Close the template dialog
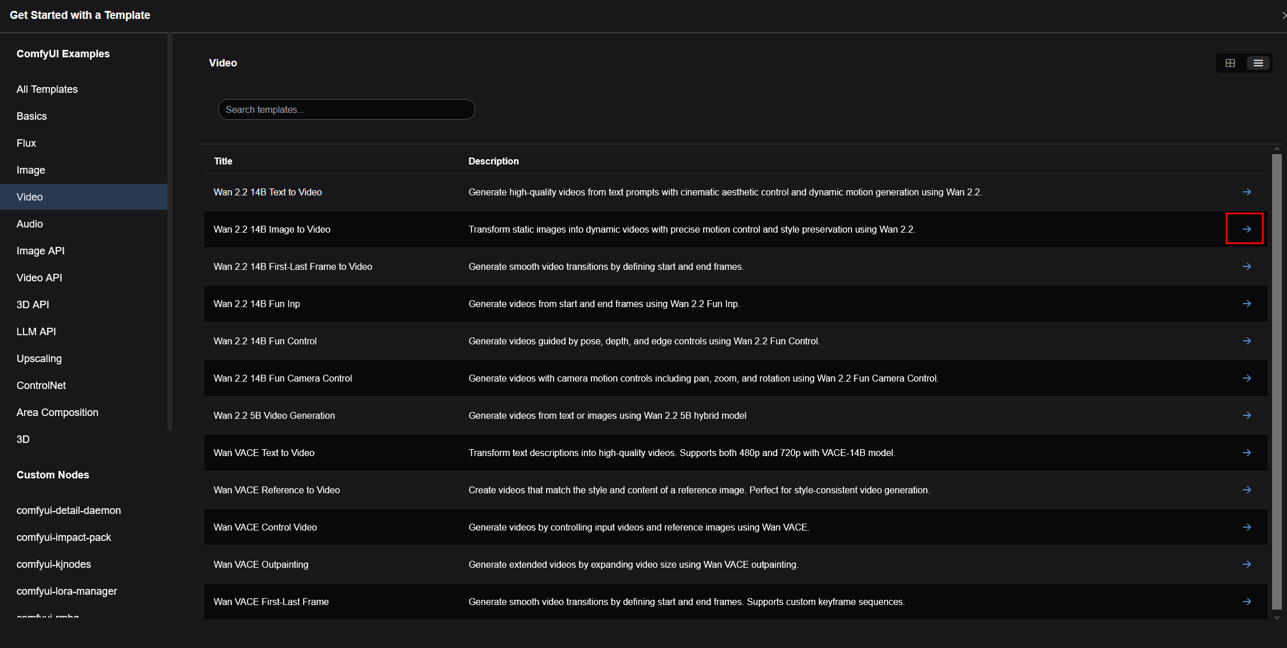The height and width of the screenshot is (648, 1287). pyautogui.click(x=1284, y=15)
